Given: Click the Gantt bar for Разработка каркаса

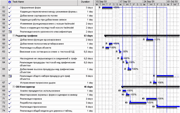Looking at the screenshot, I should tap(138, 103).
